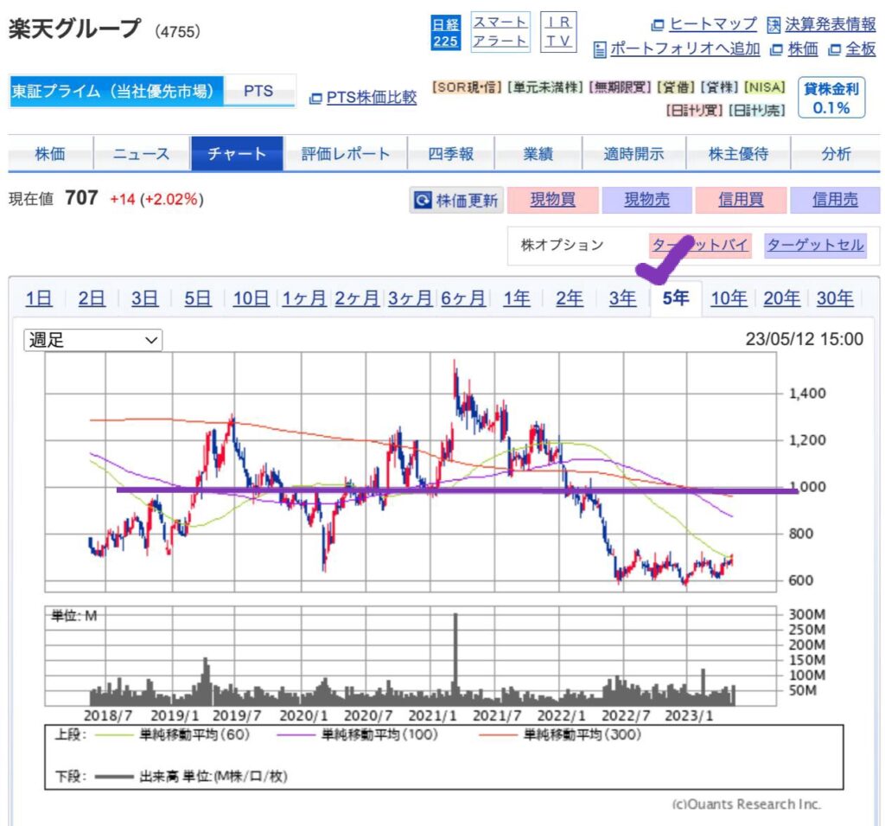This screenshot has width=885, height=826.
Task: Open the 分析 tab
Action: [x=836, y=153]
